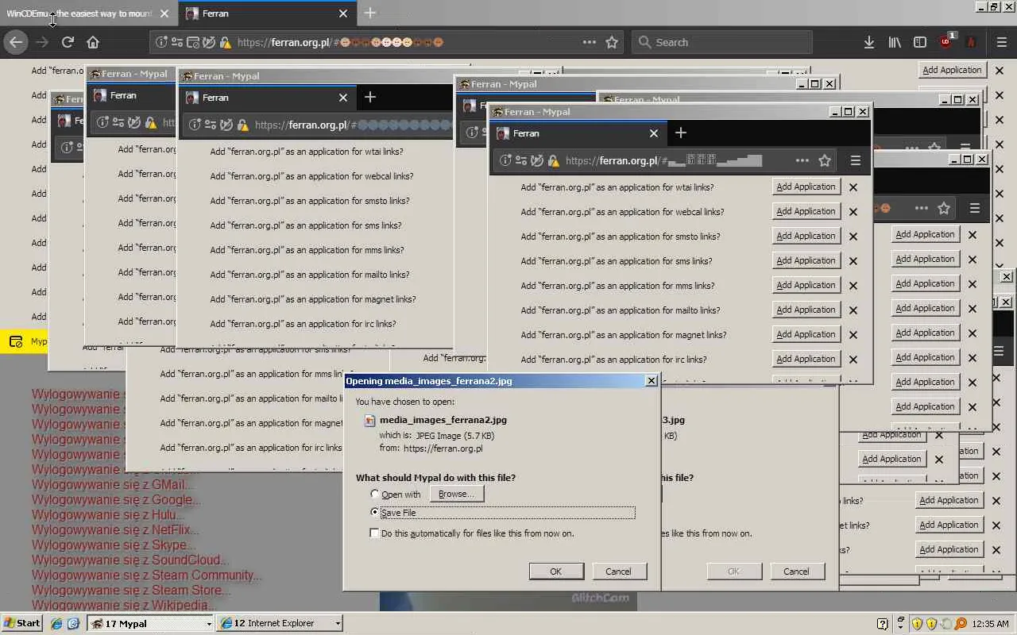The height and width of the screenshot is (635, 1017).
Task: Click the text 'Wylogowywanie się z Steam Store...'
Action: click(131, 591)
